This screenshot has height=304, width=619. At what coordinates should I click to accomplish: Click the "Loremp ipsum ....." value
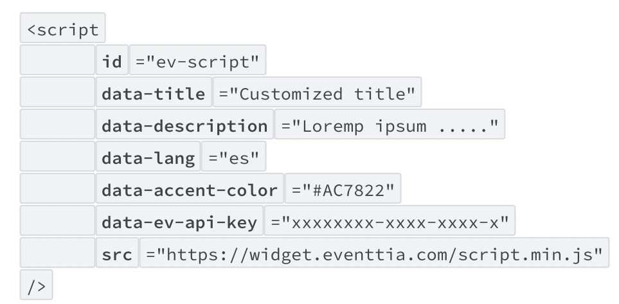(x=390, y=127)
